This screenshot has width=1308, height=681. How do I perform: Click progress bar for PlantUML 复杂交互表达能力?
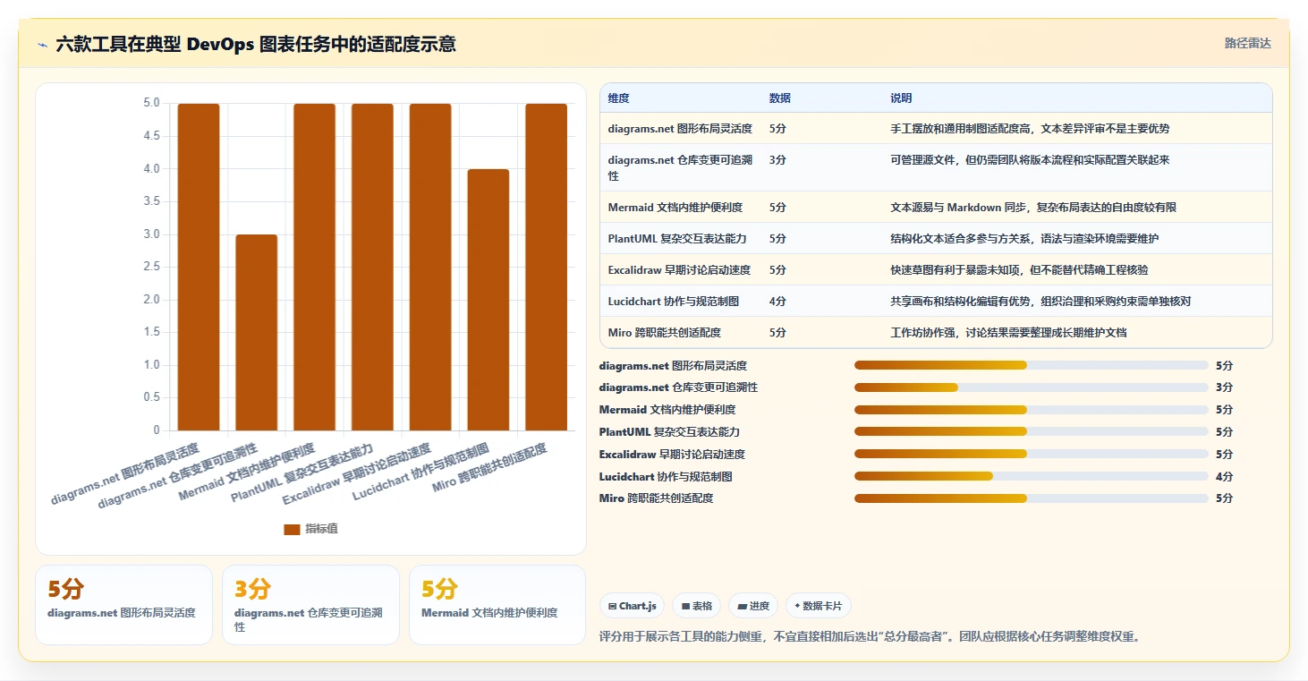click(x=1032, y=431)
